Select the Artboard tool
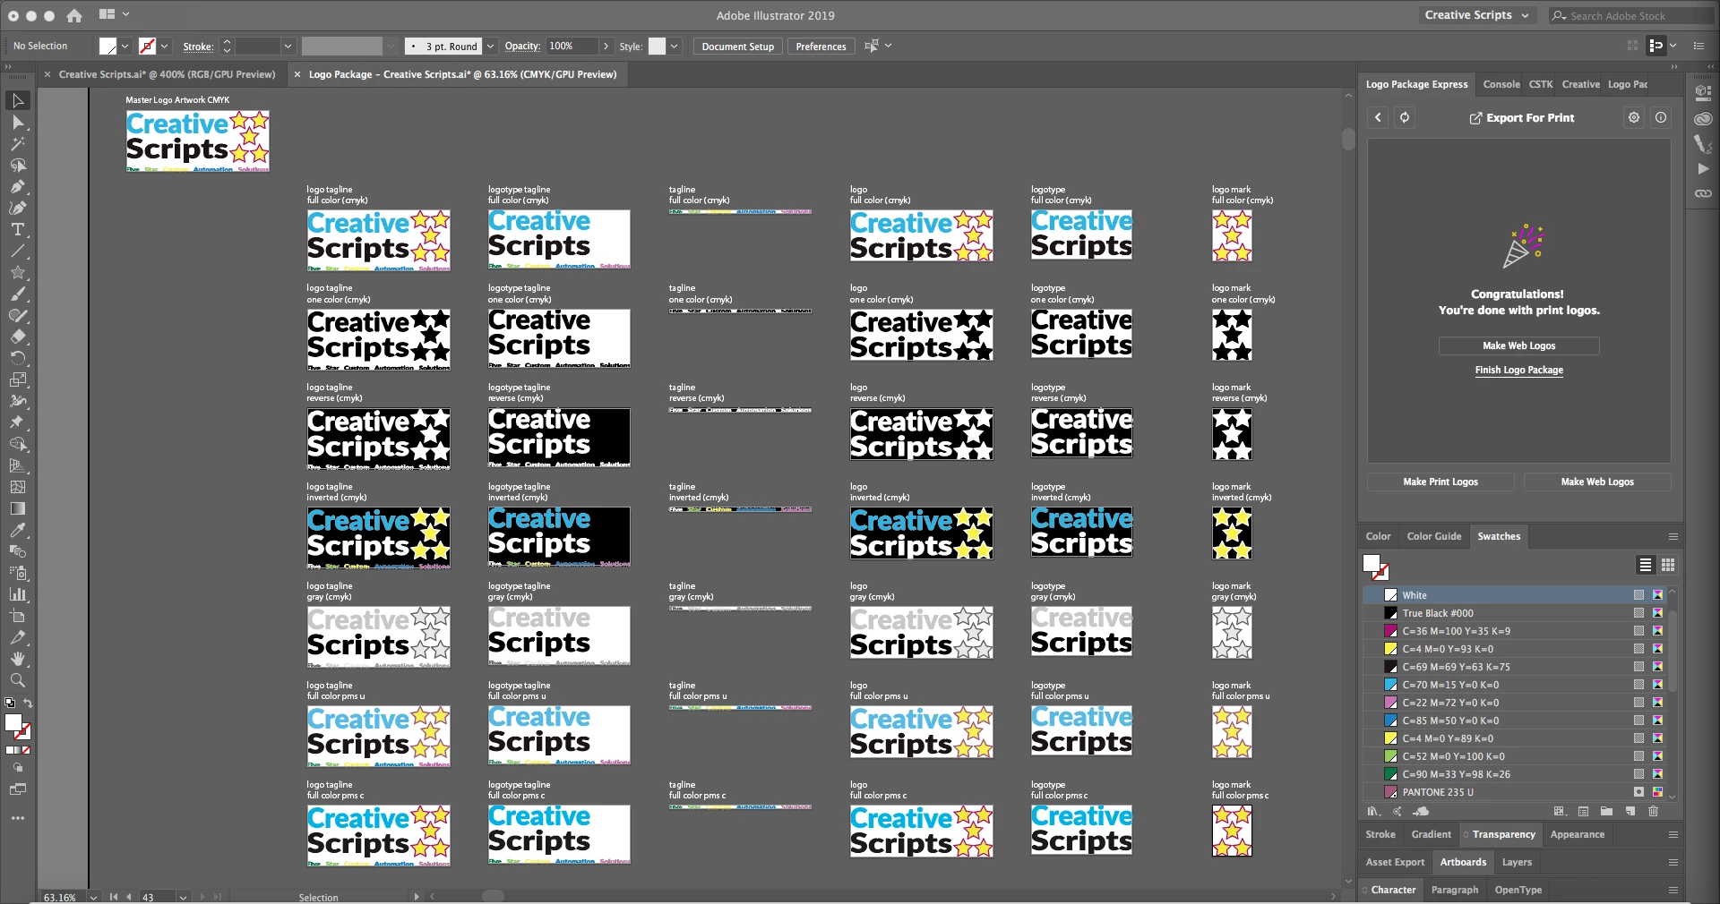Image resolution: width=1720 pixels, height=904 pixels. [18, 616]
